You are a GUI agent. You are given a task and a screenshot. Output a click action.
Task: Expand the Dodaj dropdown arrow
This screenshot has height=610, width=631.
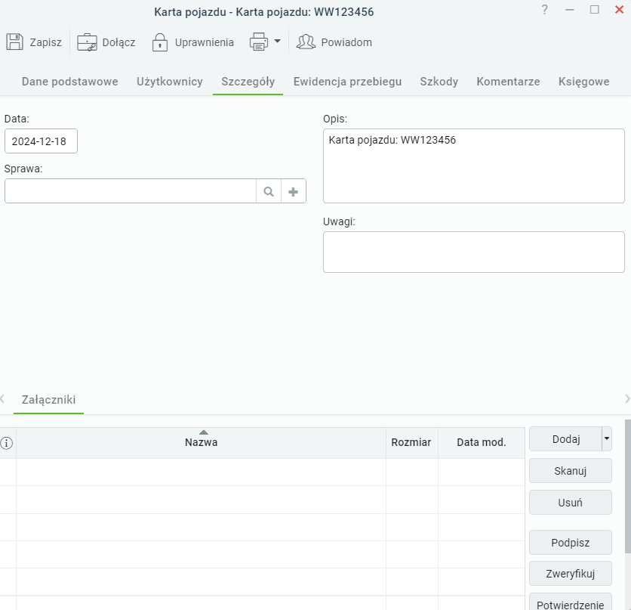606,438
